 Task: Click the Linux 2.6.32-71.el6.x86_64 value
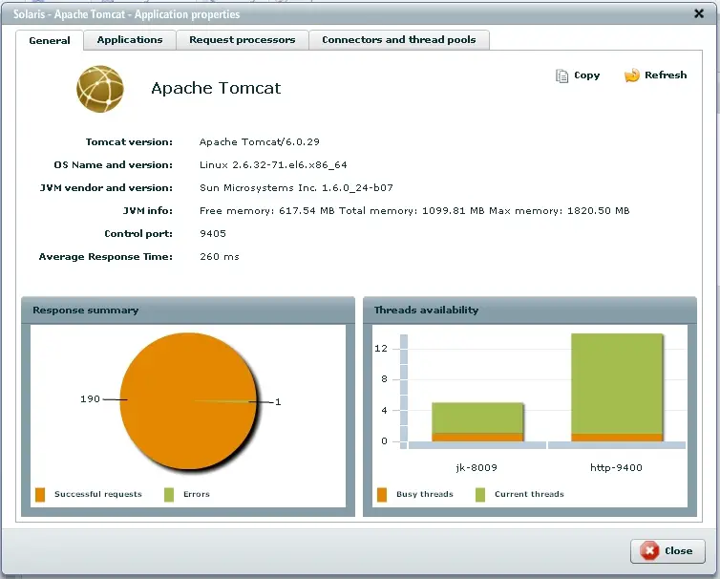point(273,165)
